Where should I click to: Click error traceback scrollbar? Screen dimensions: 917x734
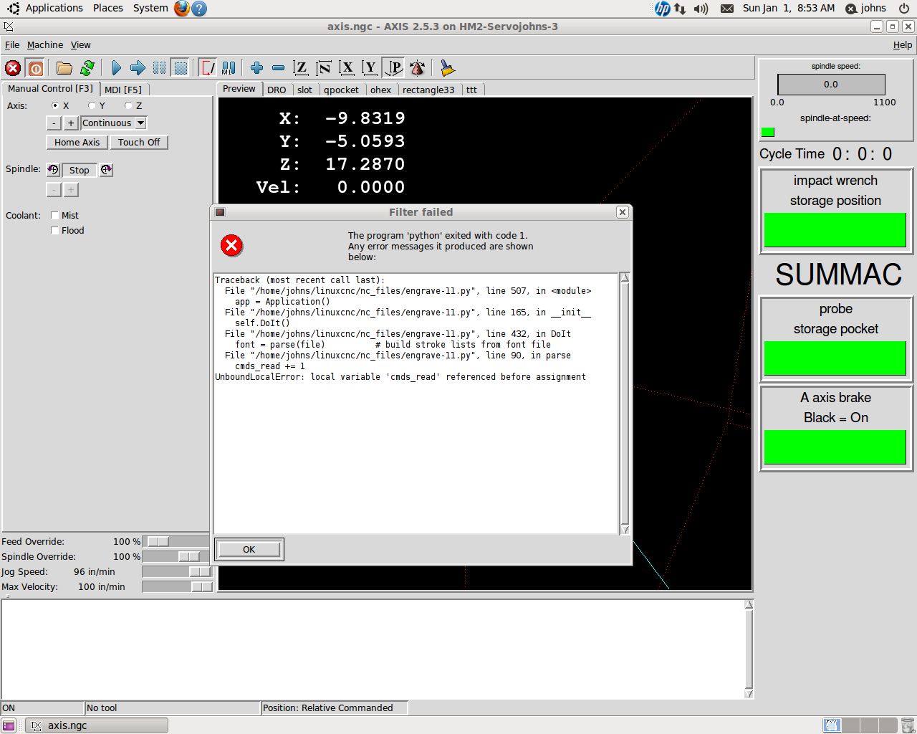625,404
